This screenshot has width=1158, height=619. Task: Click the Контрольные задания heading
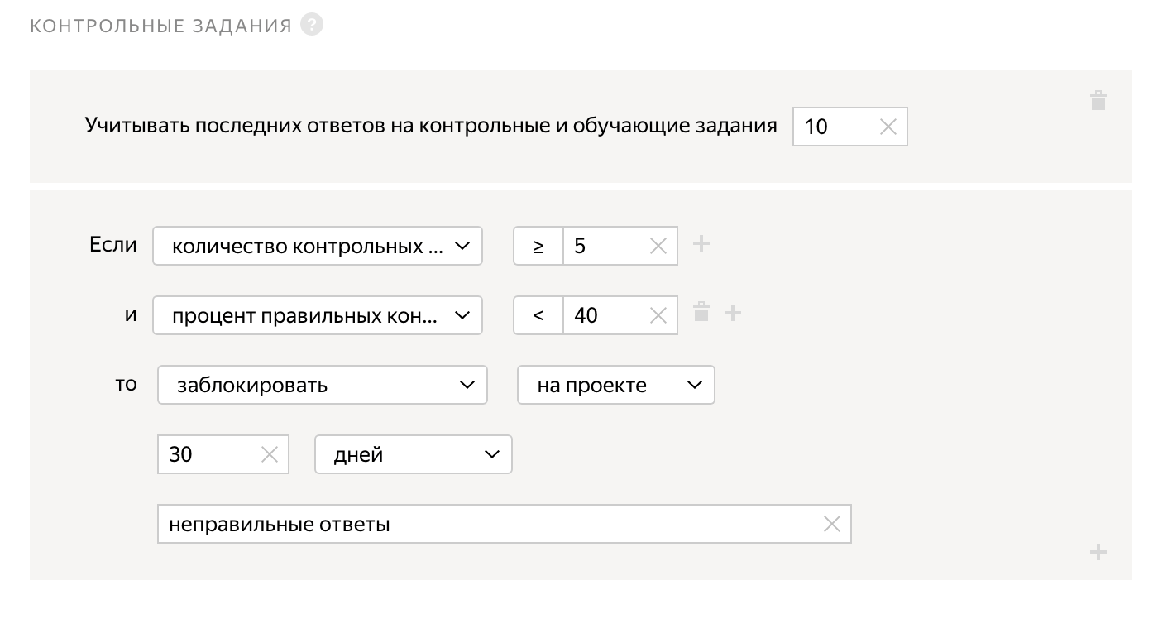(x=161, y=26)
